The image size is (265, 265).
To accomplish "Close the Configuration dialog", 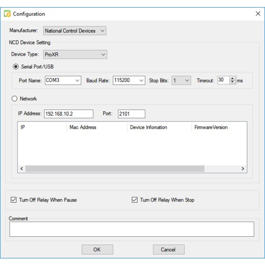I will pyautogui.click(x=258, y=14).
